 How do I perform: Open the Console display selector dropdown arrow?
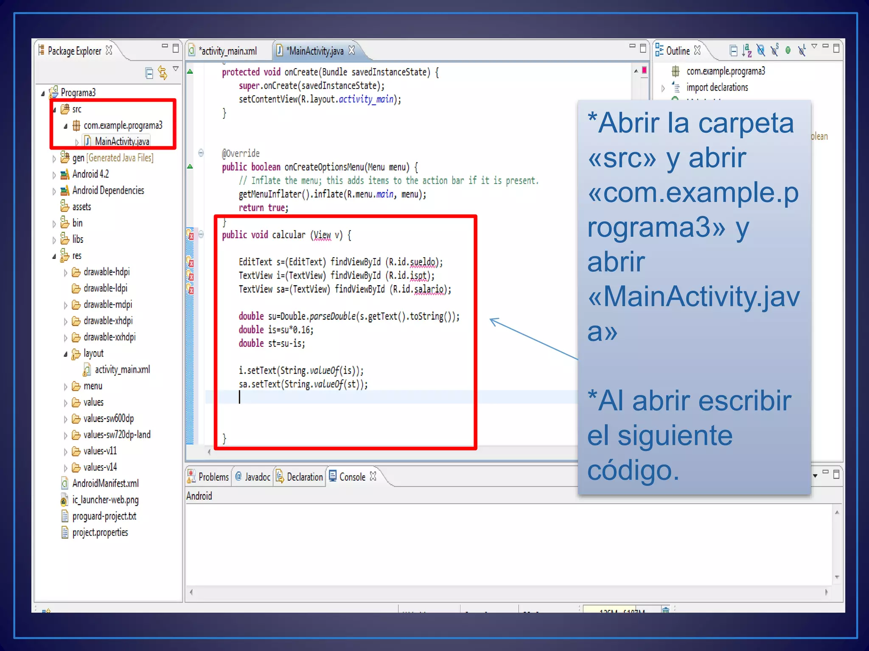815,476
